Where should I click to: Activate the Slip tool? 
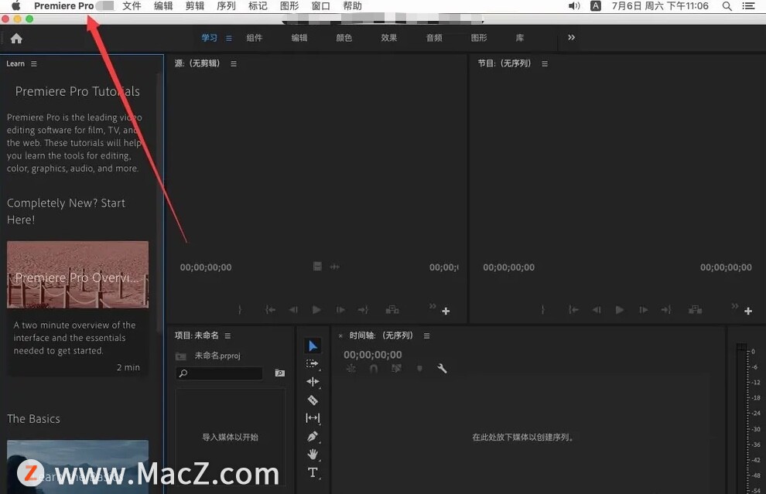click(x=313, y=417)
